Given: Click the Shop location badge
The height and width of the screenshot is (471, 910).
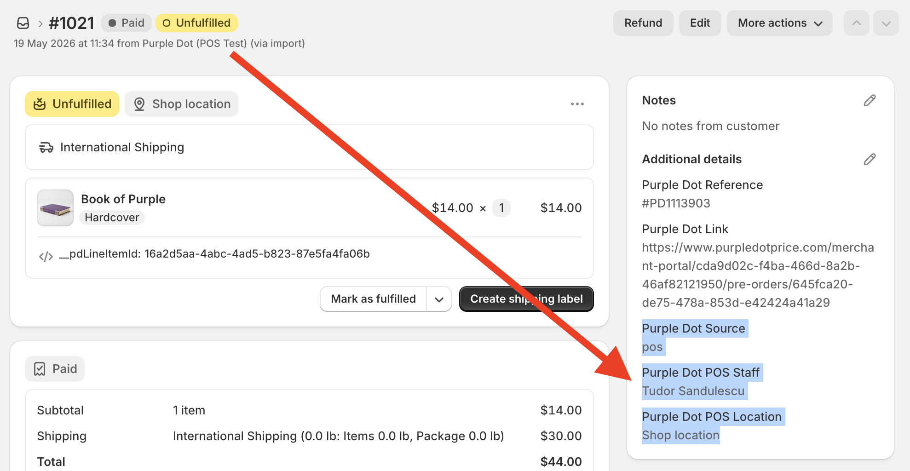Looking at the screenshot, I should tap(182, 104).
